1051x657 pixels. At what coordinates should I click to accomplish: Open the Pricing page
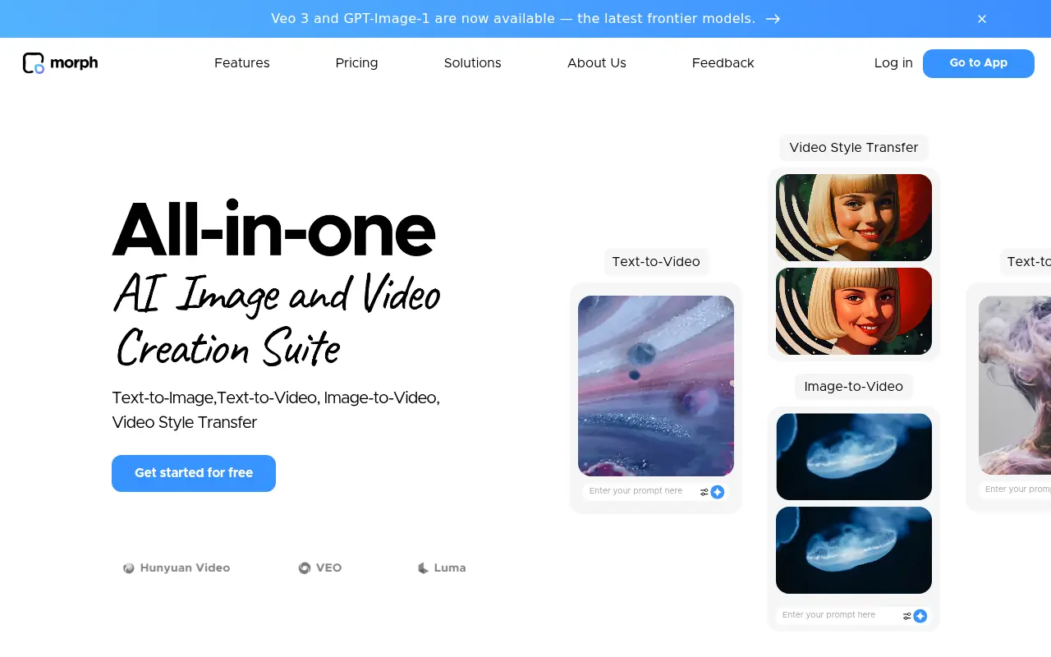pyautogui.click(x=356, y=63)
